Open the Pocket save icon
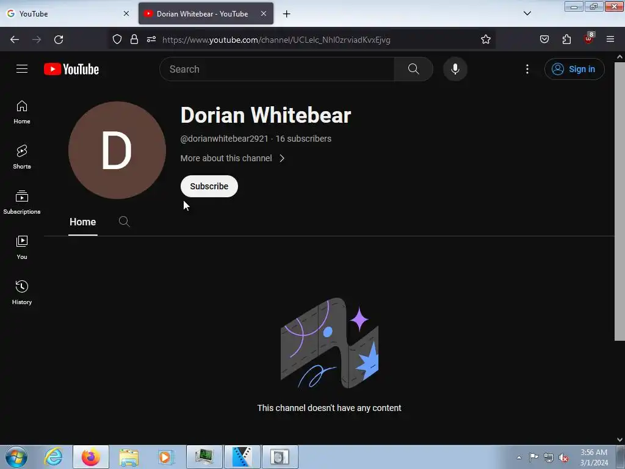625x469 pixels. click(544, 39)
